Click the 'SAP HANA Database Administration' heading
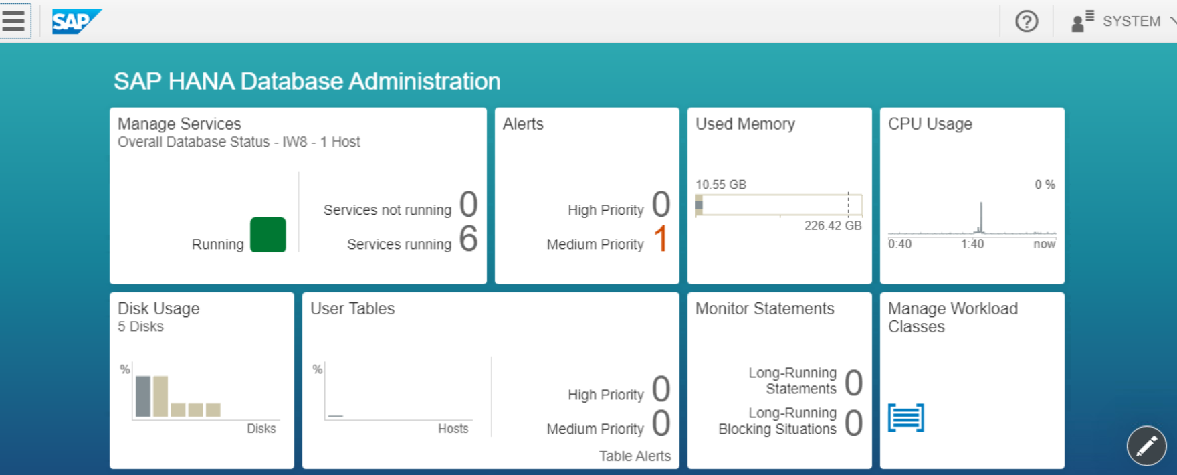Viewport: 1177px width, 475px height. tap(307, 81)
